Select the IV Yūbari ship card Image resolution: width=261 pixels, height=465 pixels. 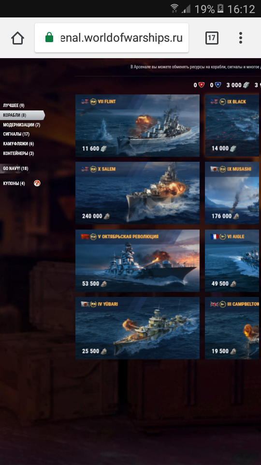[137, 328]
